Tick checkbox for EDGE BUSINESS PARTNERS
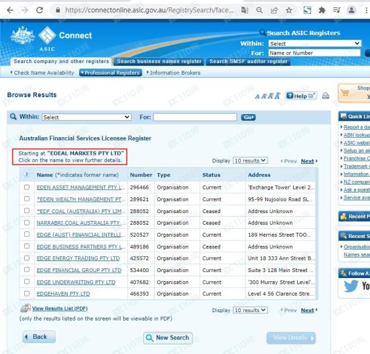The width and height of the screenshot is (370, 354). coord(27,246)
